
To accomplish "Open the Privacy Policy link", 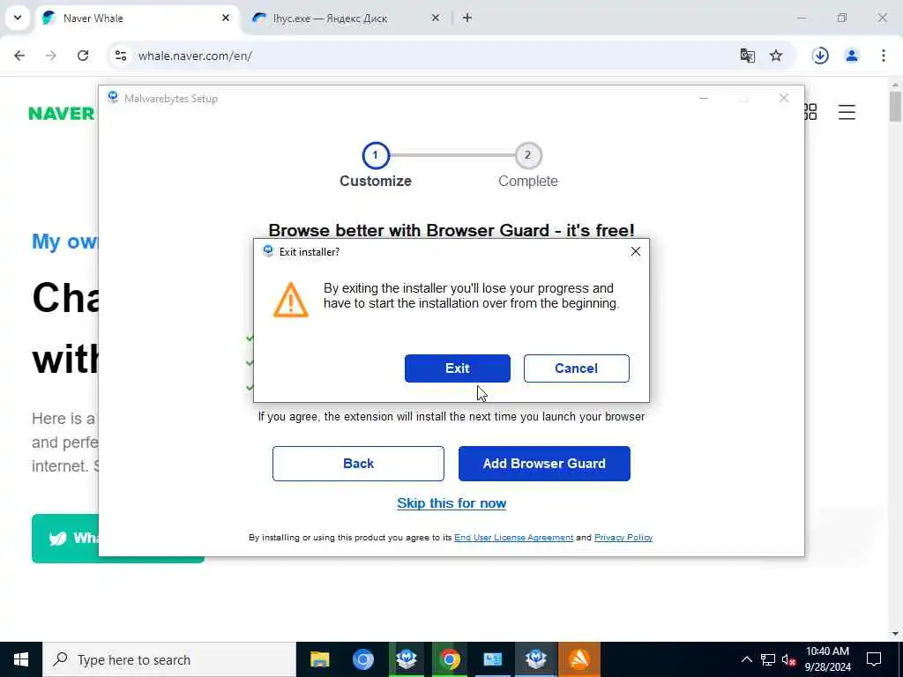I will (623, 537).
